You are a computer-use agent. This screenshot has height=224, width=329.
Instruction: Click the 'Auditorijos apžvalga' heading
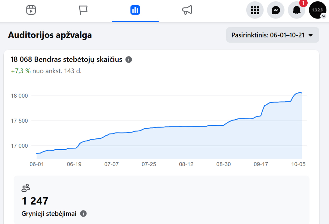tap(50, 35)
